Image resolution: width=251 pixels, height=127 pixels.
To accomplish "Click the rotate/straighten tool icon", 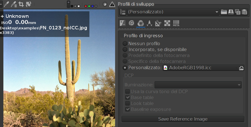I will click(28, 4).
